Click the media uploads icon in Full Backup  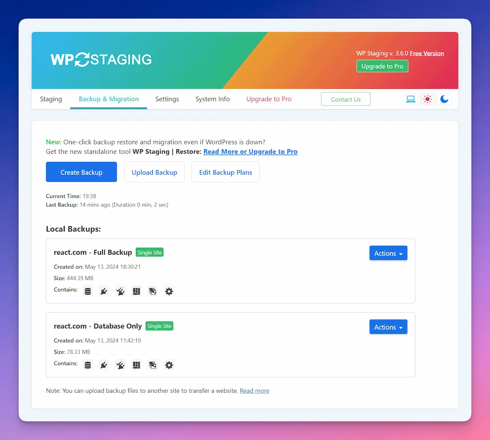[153, 292]
